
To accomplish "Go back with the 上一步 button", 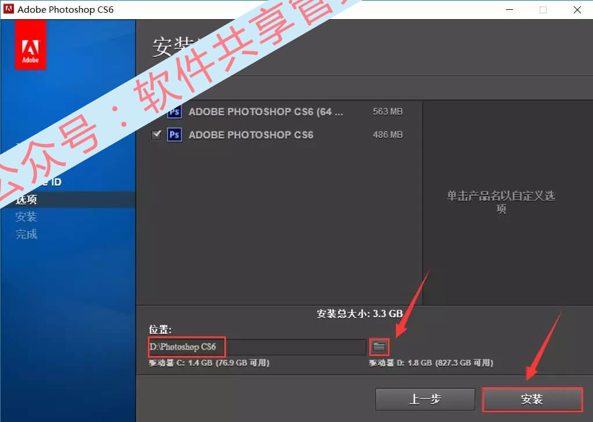I will [425, 399].
